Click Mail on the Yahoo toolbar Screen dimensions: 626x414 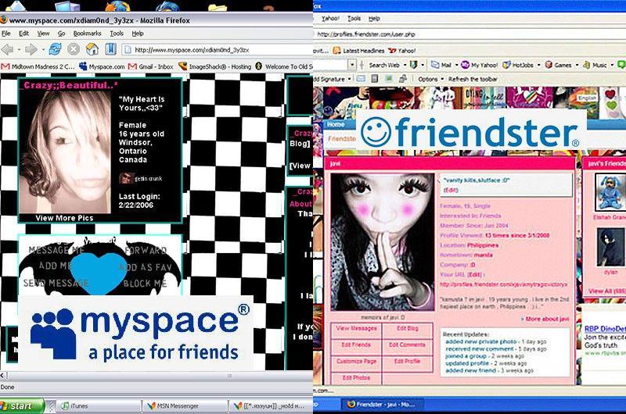point(441,65)
